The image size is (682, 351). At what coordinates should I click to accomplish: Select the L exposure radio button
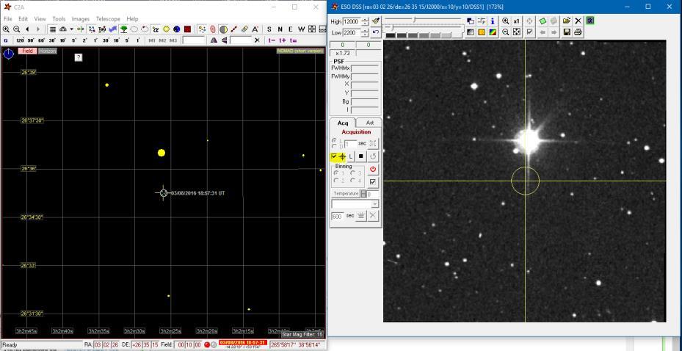point(334,140)
